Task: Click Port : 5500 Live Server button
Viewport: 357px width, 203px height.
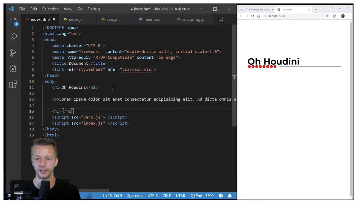Action: coord(202,196)
